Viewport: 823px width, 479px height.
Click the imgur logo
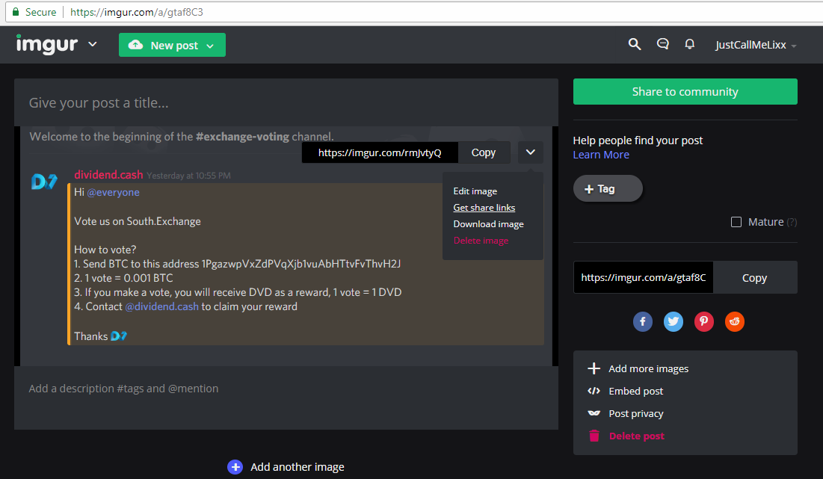[x=46, y=45]
